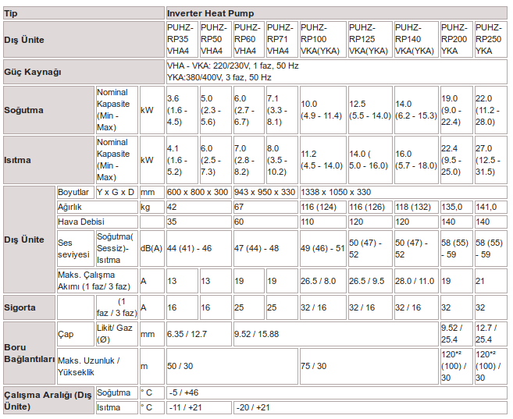The image size is (513, 419).
Task: Click the 'Çalışma Aralığı (Dış Ünite)' header
Action: point(48,400)
